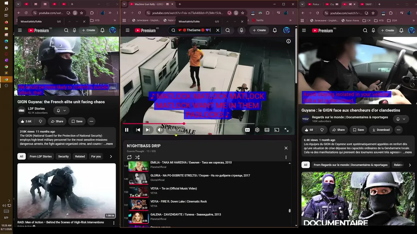Show info card on middle video
417x234 pixels.
[288, 41]
